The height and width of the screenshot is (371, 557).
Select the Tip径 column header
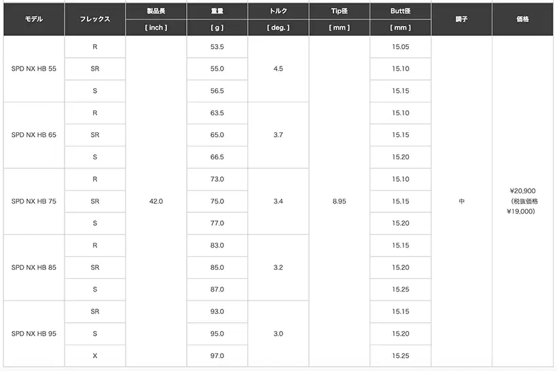click(x=339, y=12)
